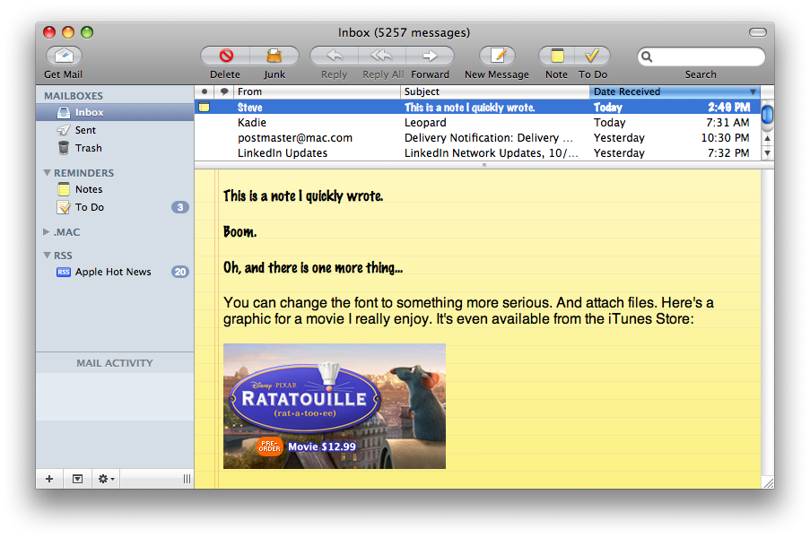This screenshot has height=538, width=810.
Task: Select the LinkedIn Updates message
Action: [477, 152]
